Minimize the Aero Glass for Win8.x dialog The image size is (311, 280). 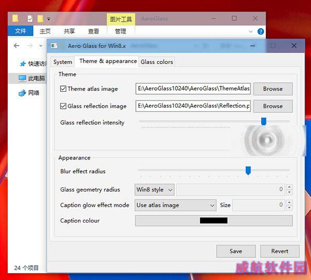(252, 46)
